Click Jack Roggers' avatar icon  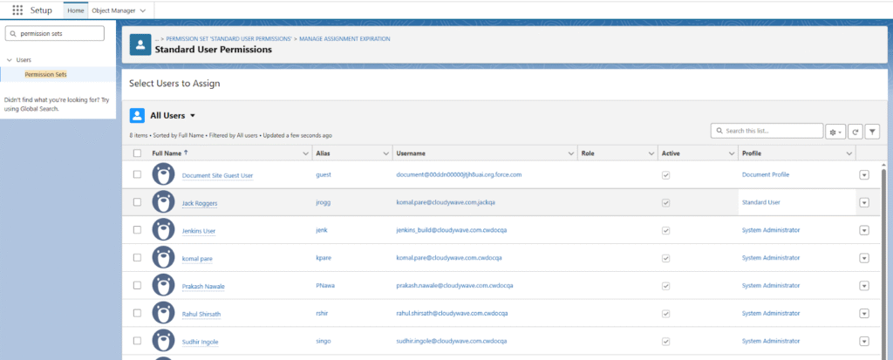pyautogui.click(x=161, y=202)
